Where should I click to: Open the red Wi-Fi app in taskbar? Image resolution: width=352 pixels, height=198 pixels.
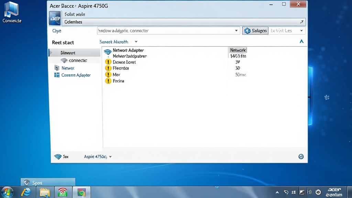coord(63,192)
